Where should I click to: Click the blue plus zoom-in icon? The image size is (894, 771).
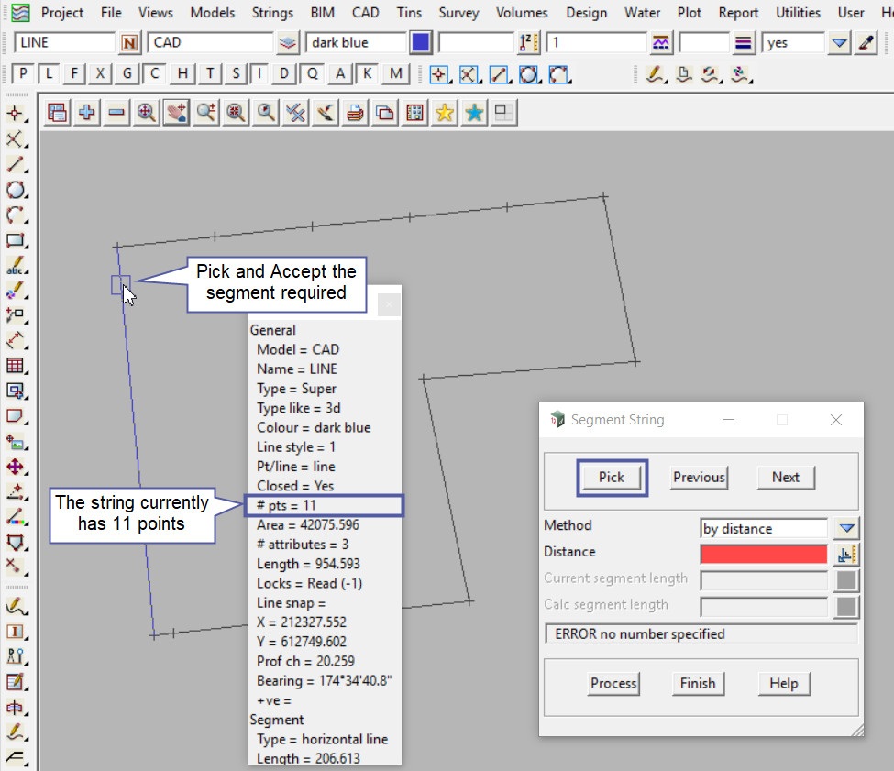pos(87,113)
